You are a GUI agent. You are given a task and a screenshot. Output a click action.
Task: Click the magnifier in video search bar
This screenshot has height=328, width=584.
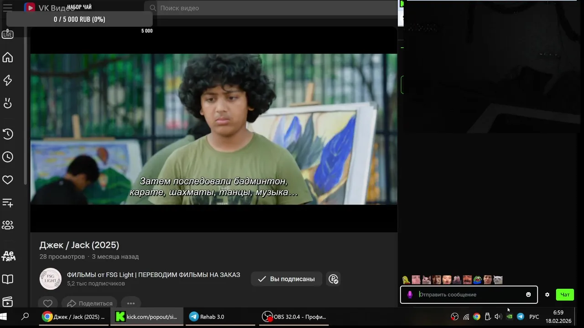152,8
